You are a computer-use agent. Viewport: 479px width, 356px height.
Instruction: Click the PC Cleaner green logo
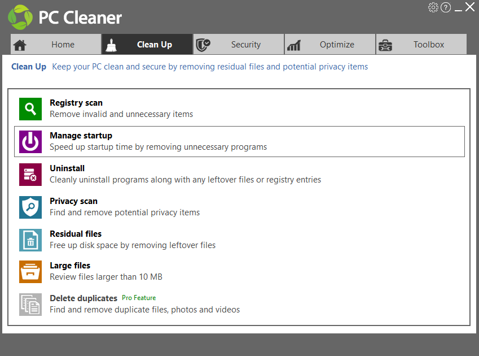pos(20,17)
